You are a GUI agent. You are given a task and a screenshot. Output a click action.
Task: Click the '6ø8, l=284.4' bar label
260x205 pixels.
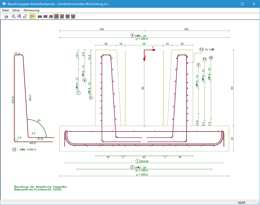click(28, 150)
